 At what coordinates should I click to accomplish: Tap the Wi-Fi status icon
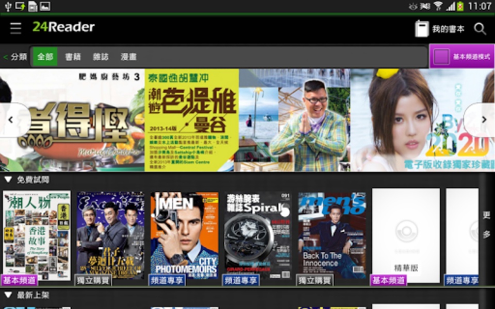click(438, 6)
